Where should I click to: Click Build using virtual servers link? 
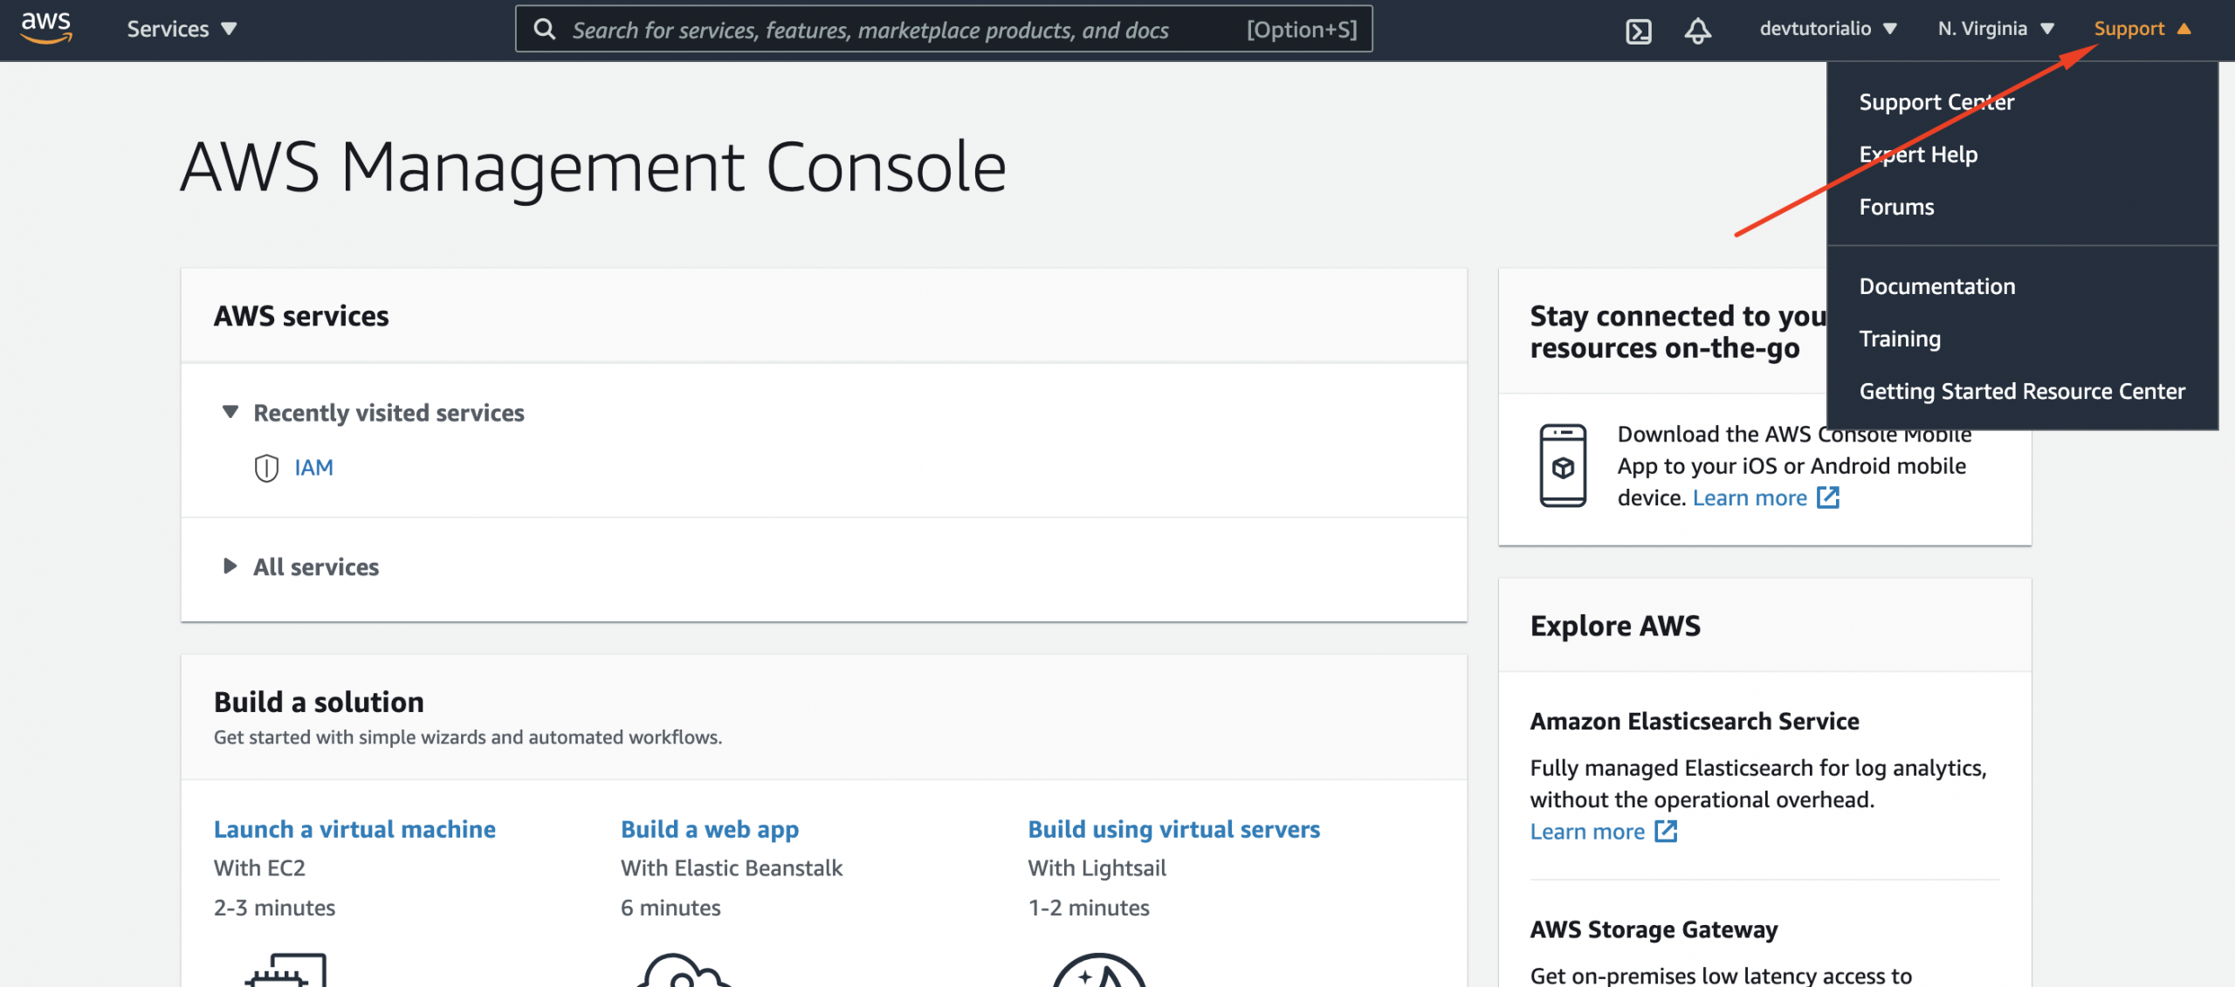(x=1173, y=829)
